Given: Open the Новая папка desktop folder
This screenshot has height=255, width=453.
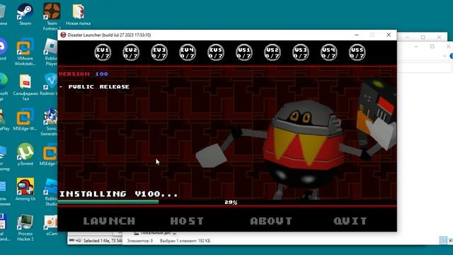Looking at the screenshot, I should [x=78, y=14].
